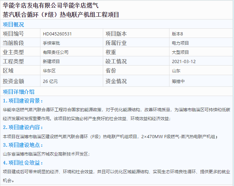
Task: Select the value 26 亿元
Action: [x=50, y=81]
